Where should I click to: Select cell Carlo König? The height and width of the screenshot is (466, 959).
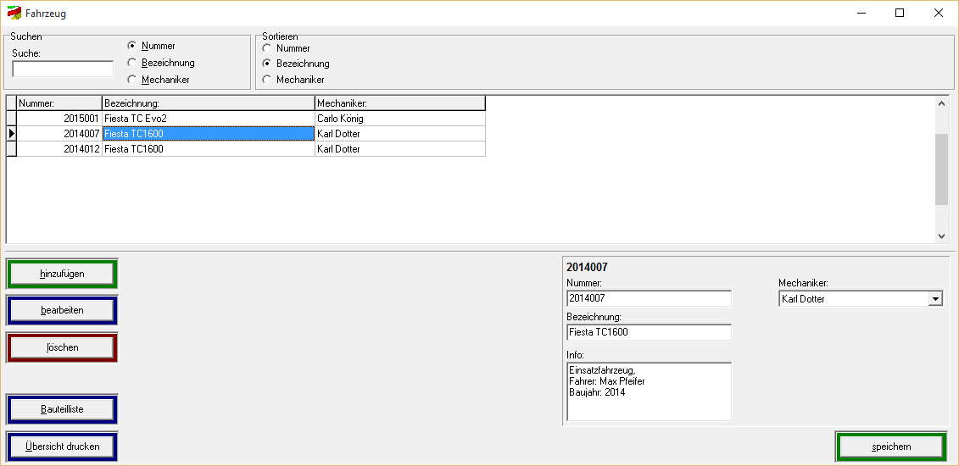(400, 119)
